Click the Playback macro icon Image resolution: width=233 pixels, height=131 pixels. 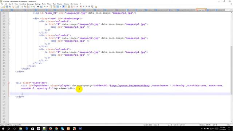[x=87, y=7]
